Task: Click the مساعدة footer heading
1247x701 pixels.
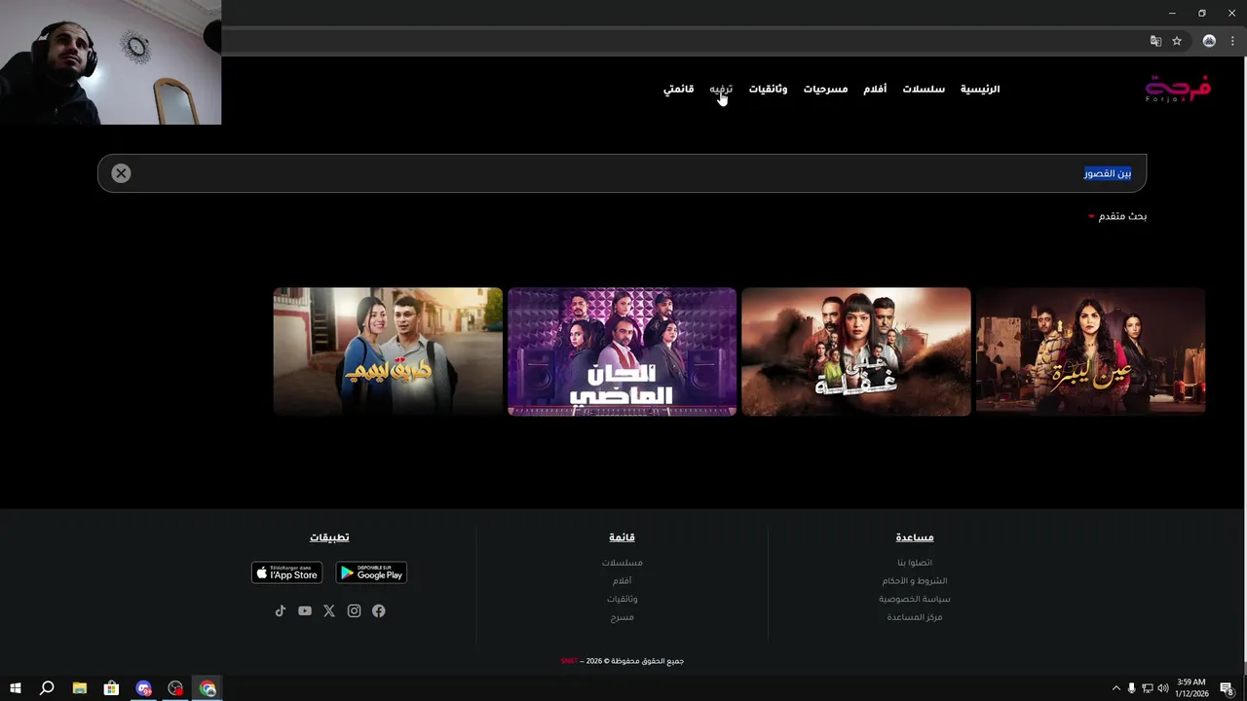Action: [x=915, y=537]
